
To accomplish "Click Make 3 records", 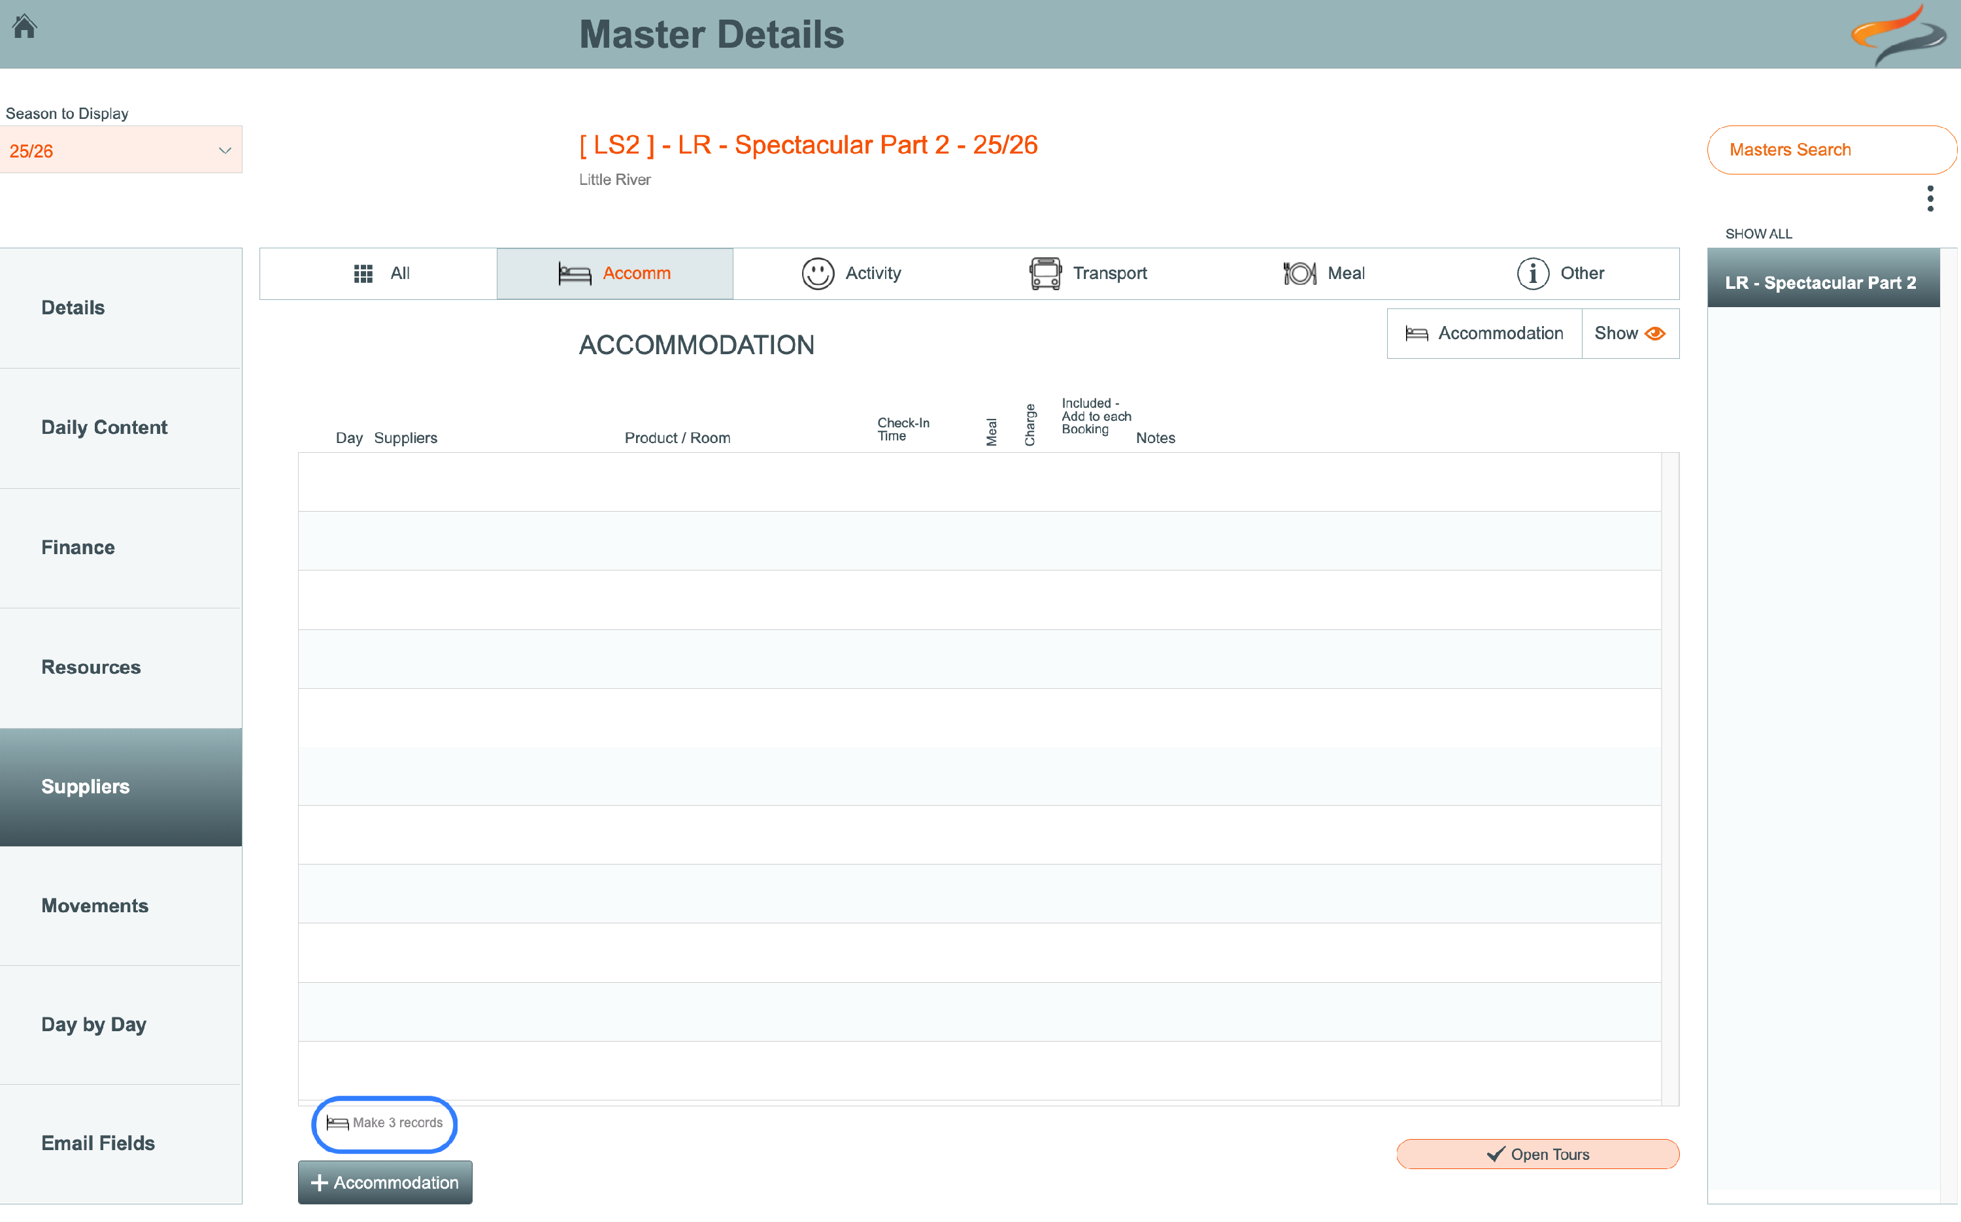I will pyautogui.click(x=385, y=1123).
